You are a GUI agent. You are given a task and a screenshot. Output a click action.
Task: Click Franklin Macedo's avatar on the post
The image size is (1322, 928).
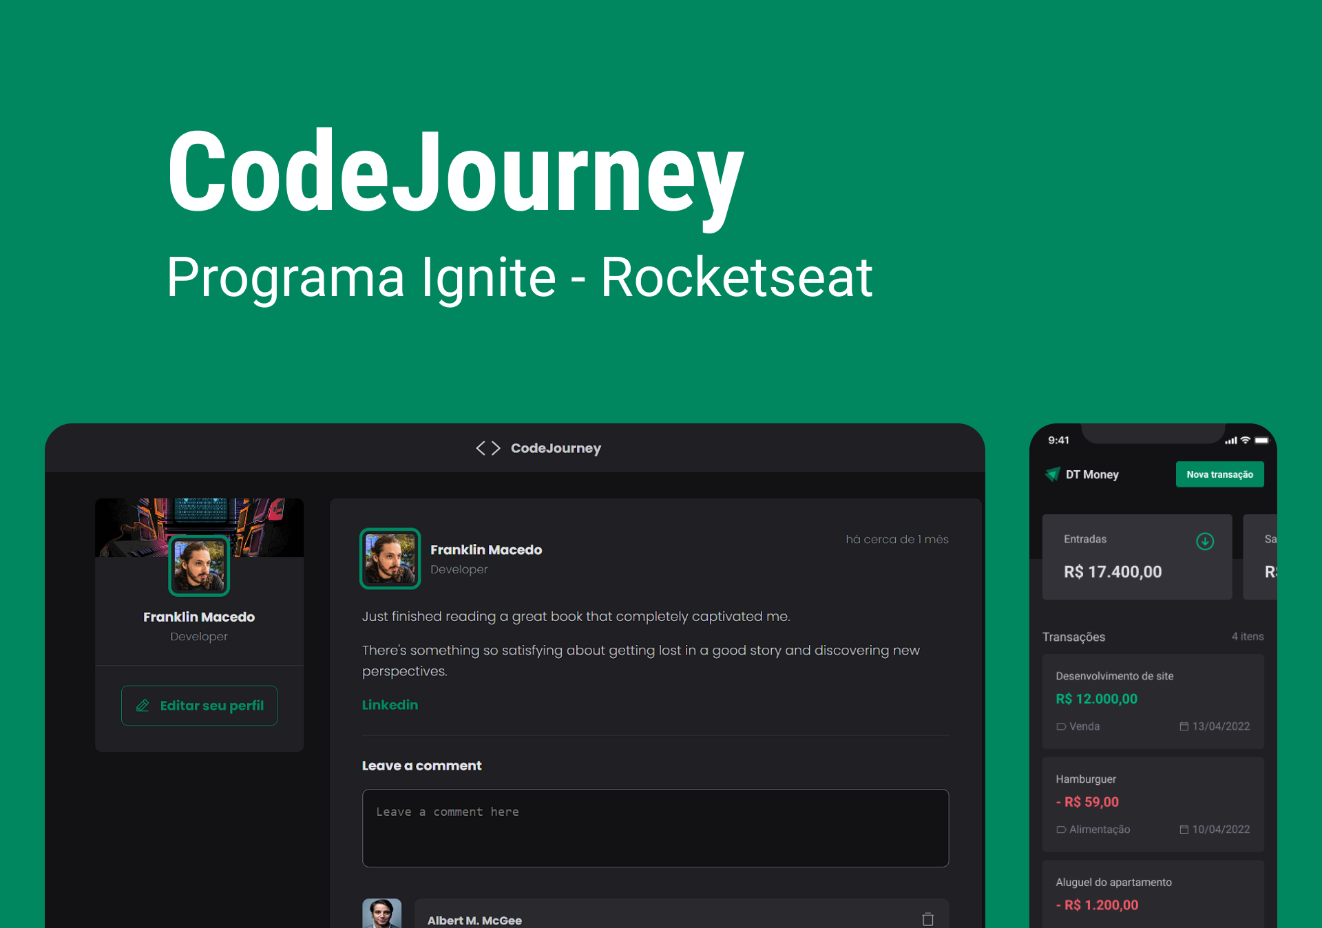390,558
